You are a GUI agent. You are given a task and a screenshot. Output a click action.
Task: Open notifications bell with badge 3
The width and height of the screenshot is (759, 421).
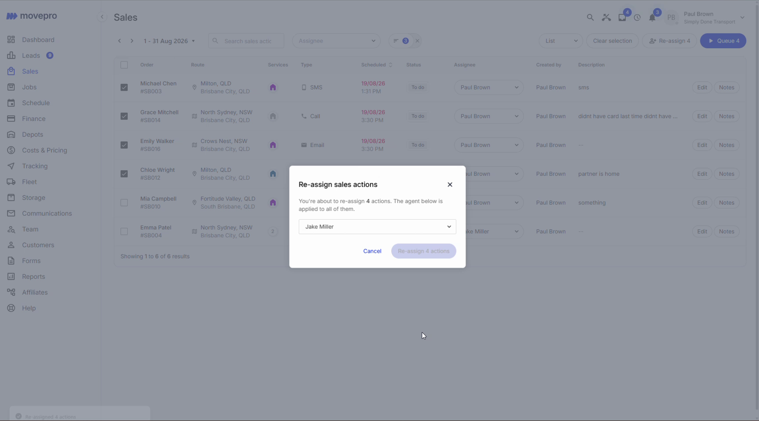click(652, 18)
